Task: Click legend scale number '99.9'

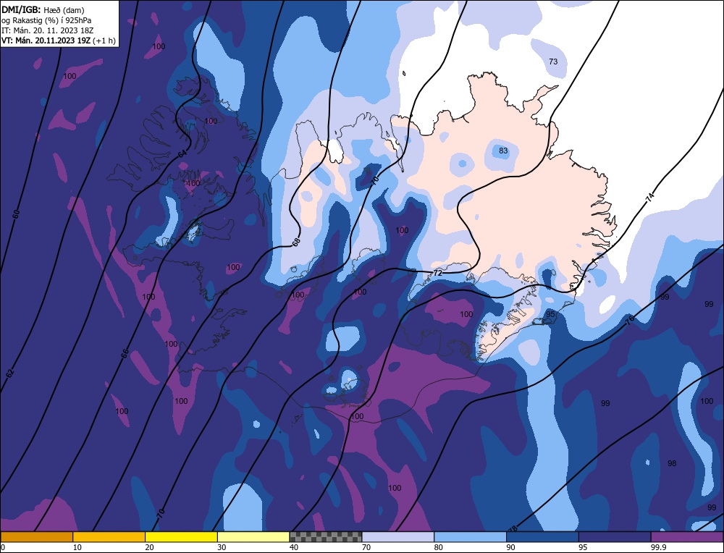Action: tap(658, 547)
